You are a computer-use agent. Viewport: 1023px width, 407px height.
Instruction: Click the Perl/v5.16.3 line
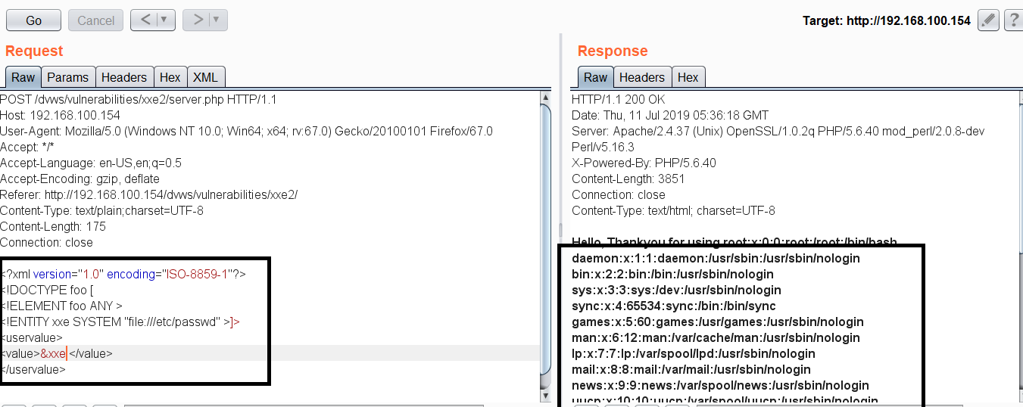coord(603,148)
